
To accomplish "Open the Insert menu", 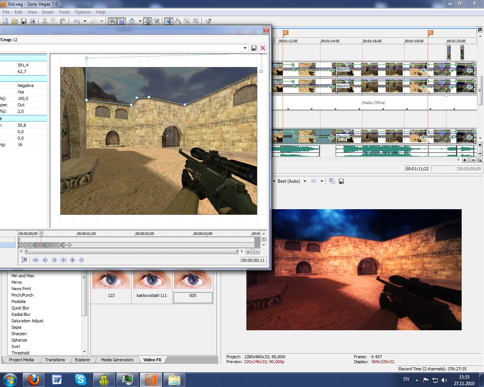I will [x=48, y=12].
